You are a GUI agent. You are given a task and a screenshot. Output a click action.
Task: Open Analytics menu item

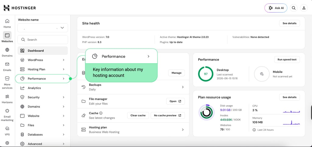[x=43, y=88]
